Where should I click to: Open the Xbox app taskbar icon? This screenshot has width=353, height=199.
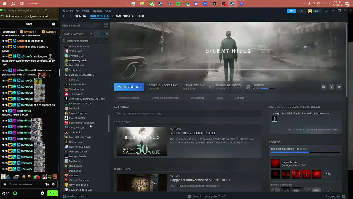pyautogui.click(x=151, y=4)
